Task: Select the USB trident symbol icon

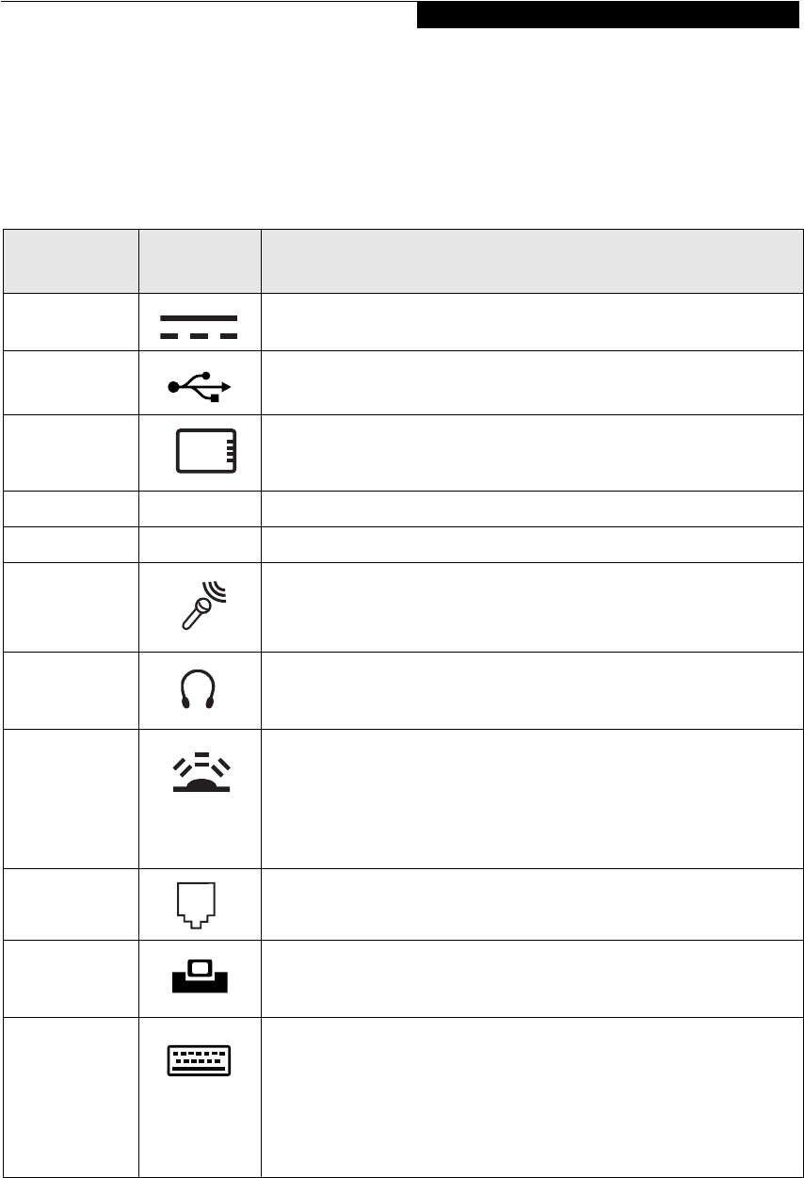Action: pos(199,385)
